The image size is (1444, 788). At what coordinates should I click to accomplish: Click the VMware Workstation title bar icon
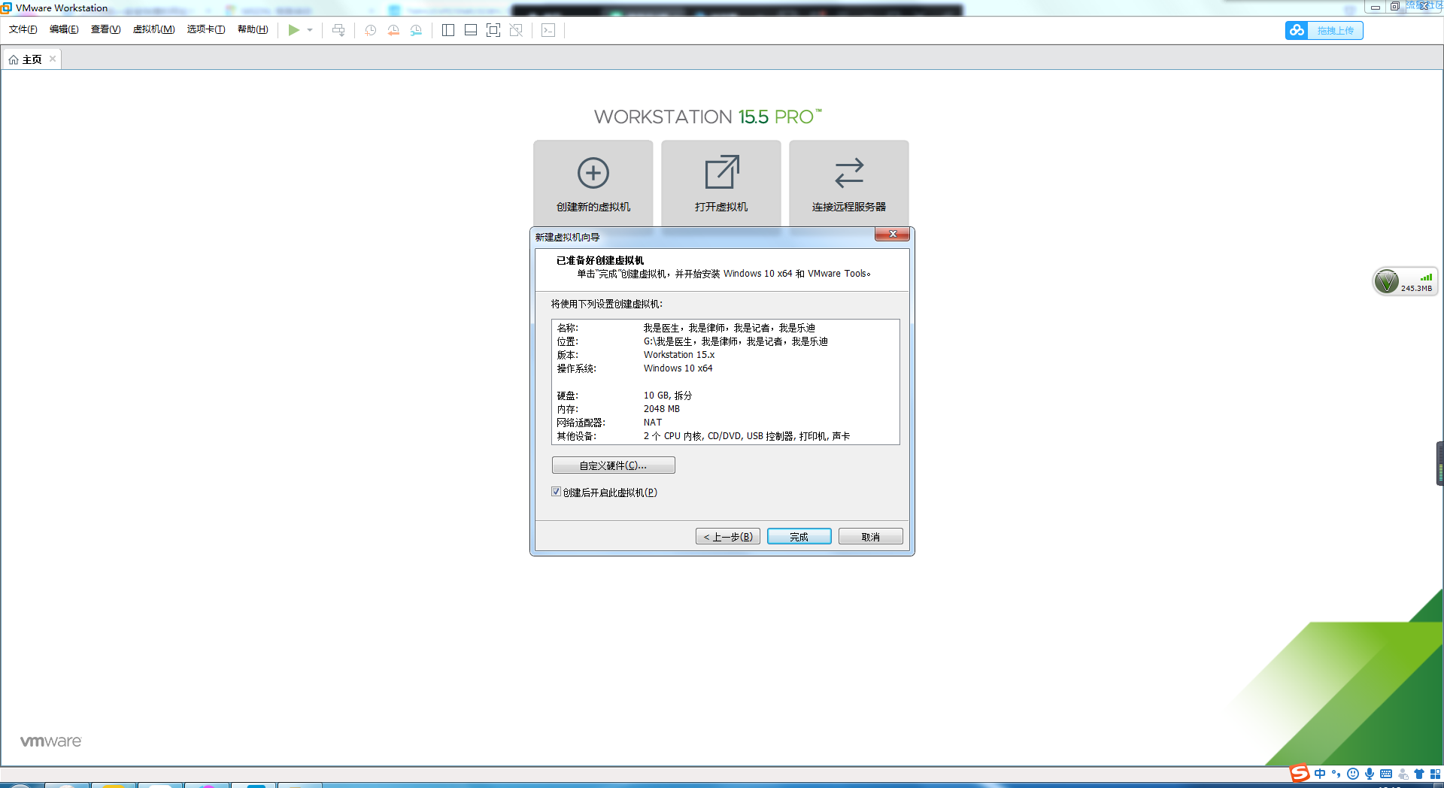pos(7,8)
